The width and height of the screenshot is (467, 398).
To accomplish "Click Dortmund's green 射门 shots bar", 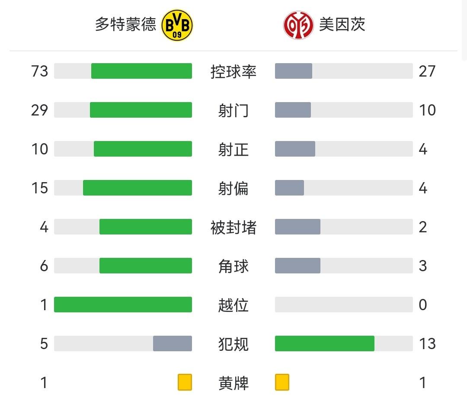I will coord(141,110).
